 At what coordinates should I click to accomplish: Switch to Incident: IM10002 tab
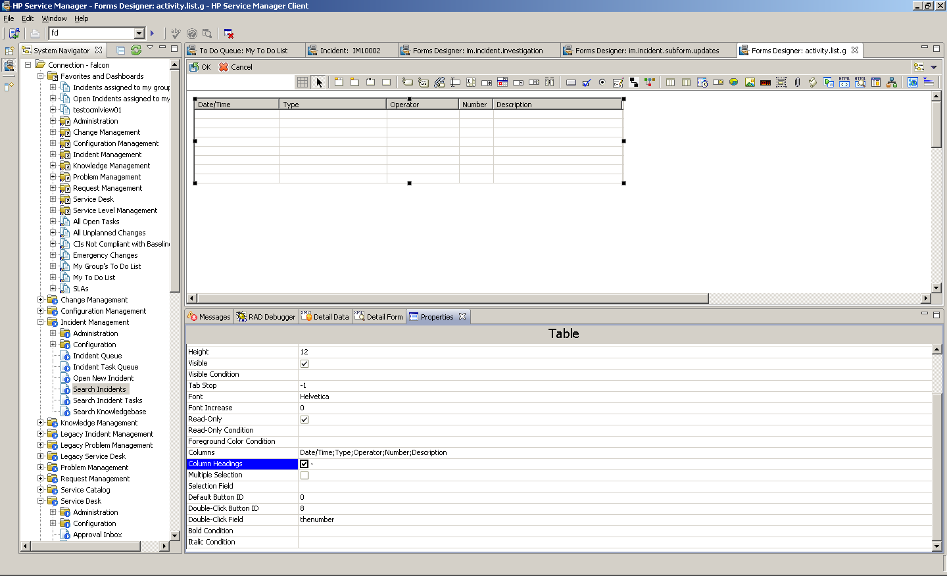tap(351, 50)
